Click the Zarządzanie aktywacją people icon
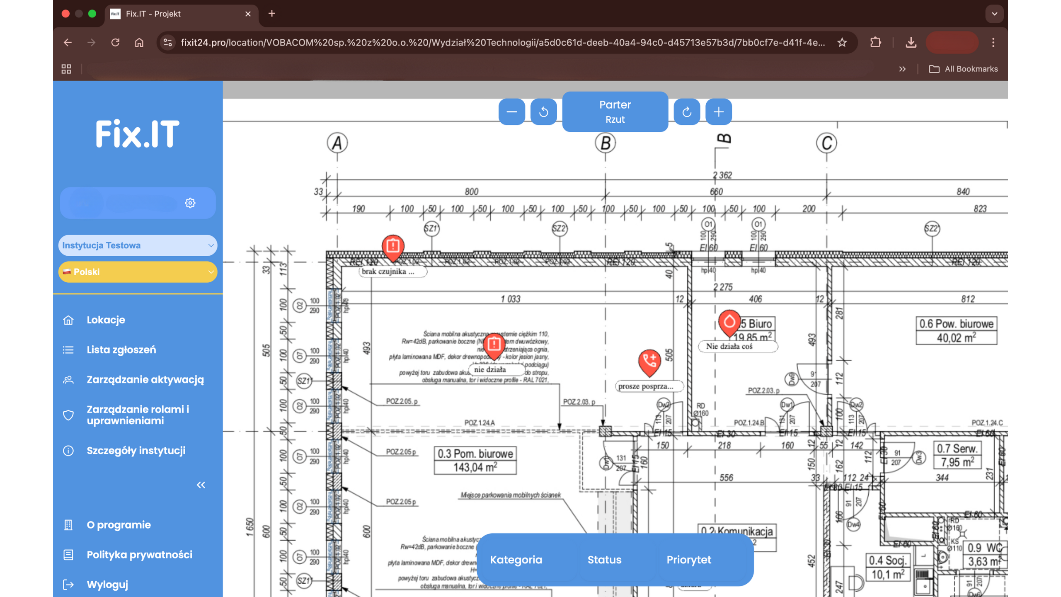The width and height of the screenshot is (1061, 597). click(x=68, y=379)
